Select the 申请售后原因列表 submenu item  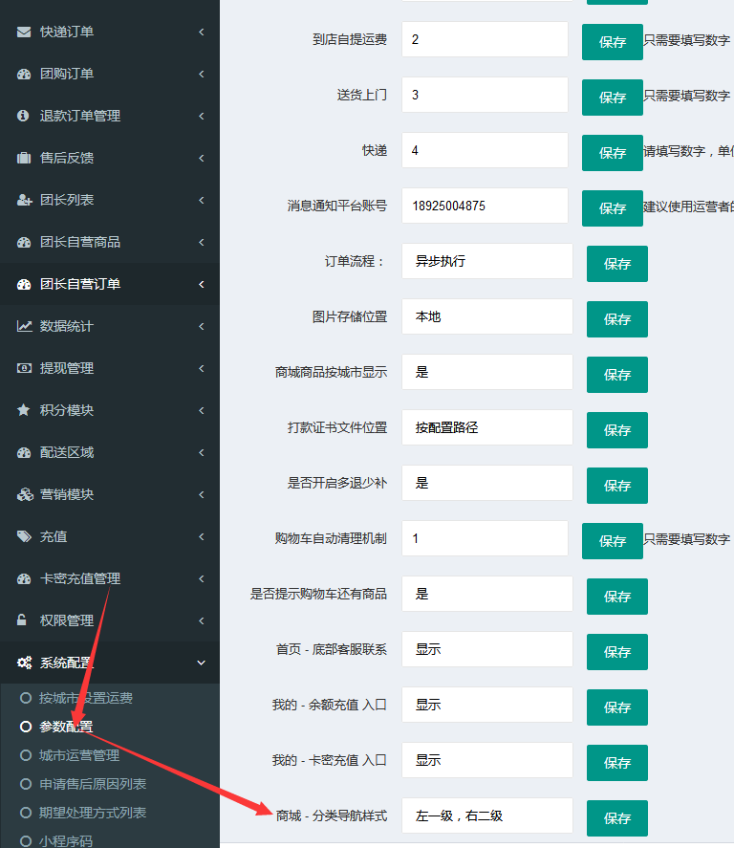pyautogui.click(x=92, y=784)
